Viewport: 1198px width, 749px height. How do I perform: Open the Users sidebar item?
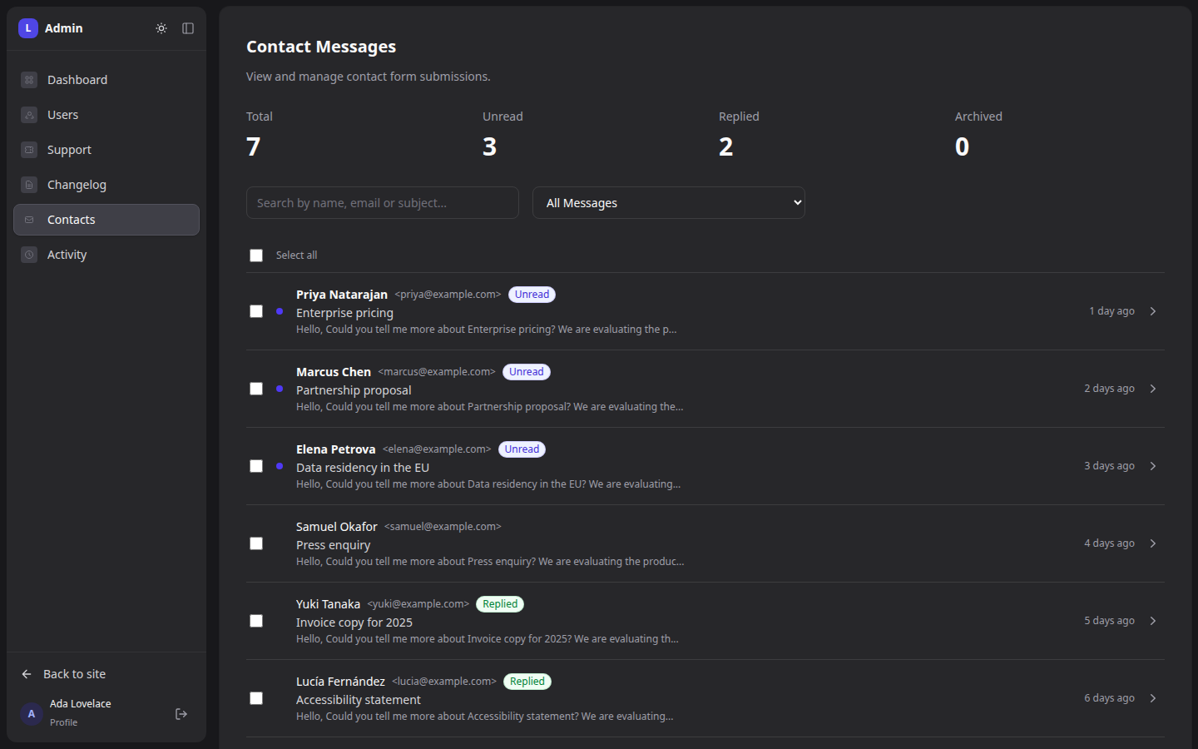(106, 115)
